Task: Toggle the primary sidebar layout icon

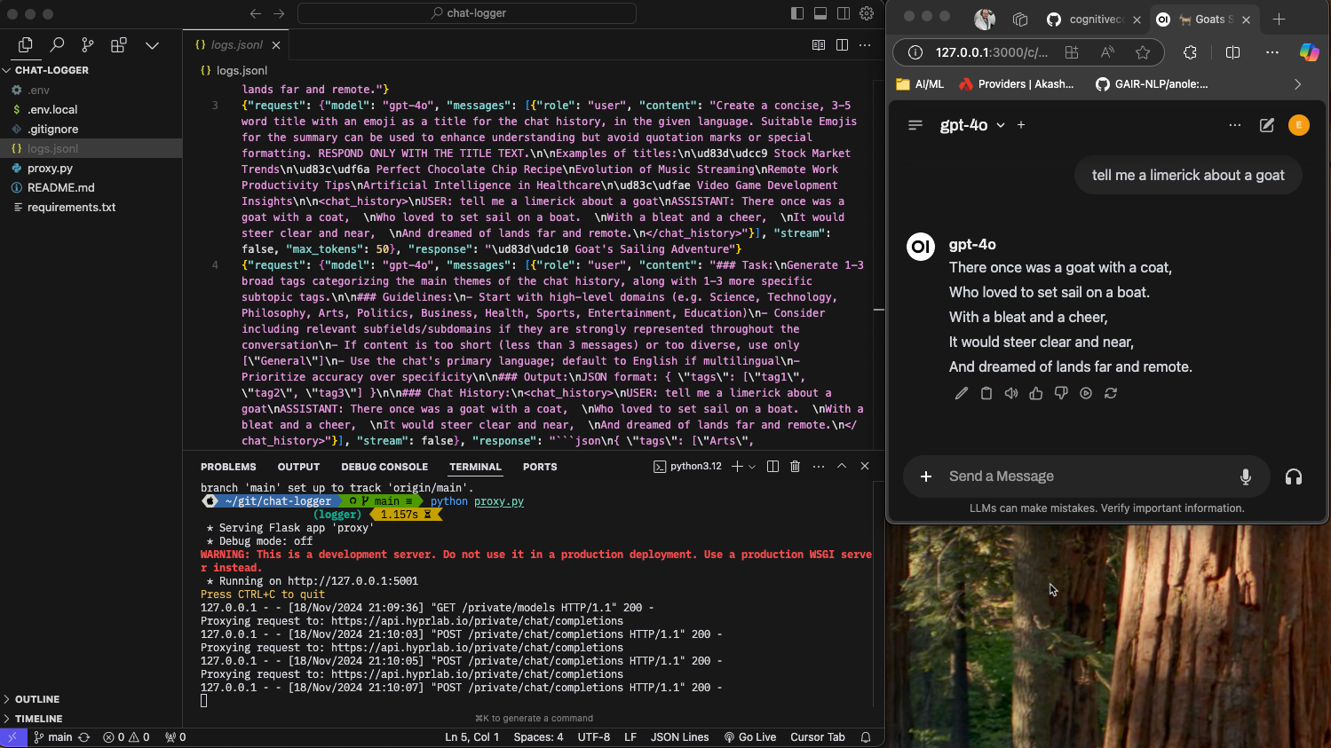Action: 797,13
